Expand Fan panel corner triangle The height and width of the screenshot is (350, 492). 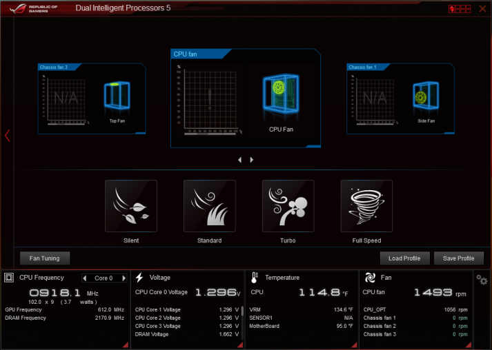click(x=469, y=344)
